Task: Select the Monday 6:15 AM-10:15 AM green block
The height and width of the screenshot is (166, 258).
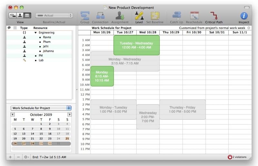Action: [102, 76]
